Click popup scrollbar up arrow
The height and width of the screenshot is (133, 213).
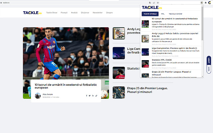(x=202, y=6)
